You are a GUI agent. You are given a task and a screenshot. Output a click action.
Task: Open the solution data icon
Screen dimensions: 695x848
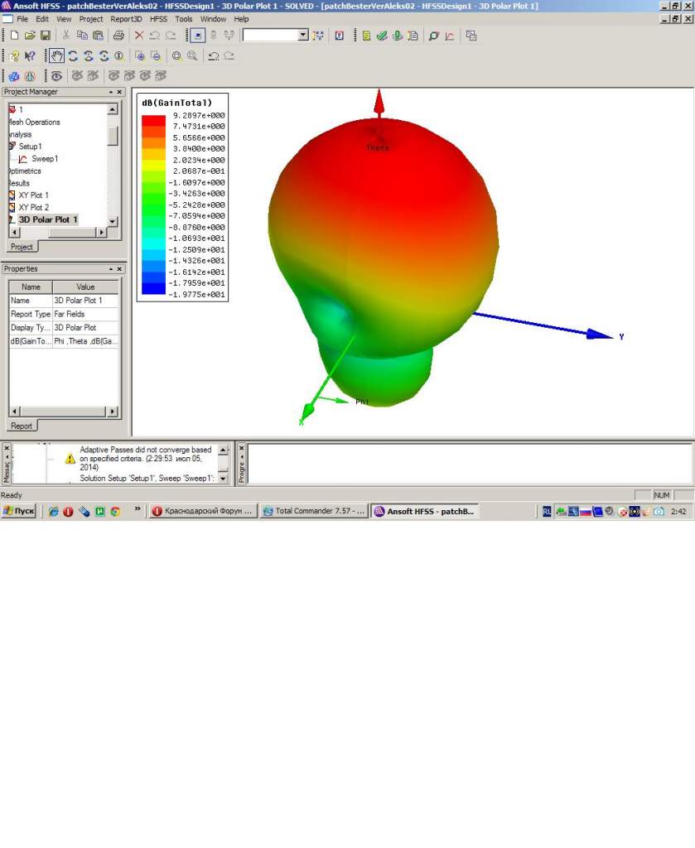tap(413, 36)
